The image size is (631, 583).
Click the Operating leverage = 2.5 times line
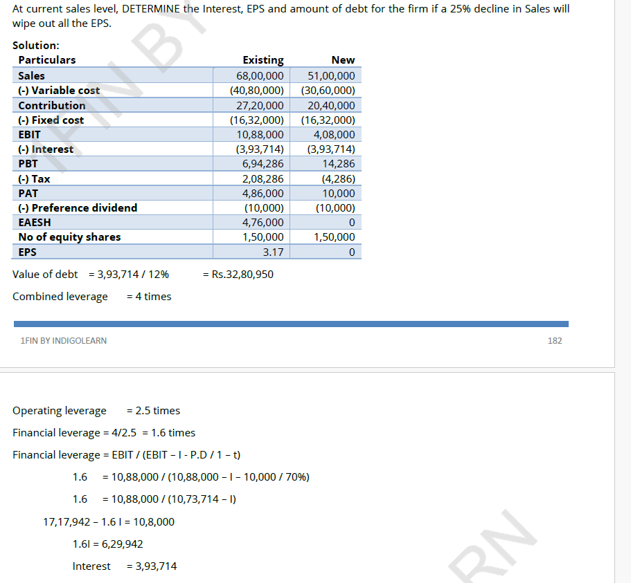(96, 411)
